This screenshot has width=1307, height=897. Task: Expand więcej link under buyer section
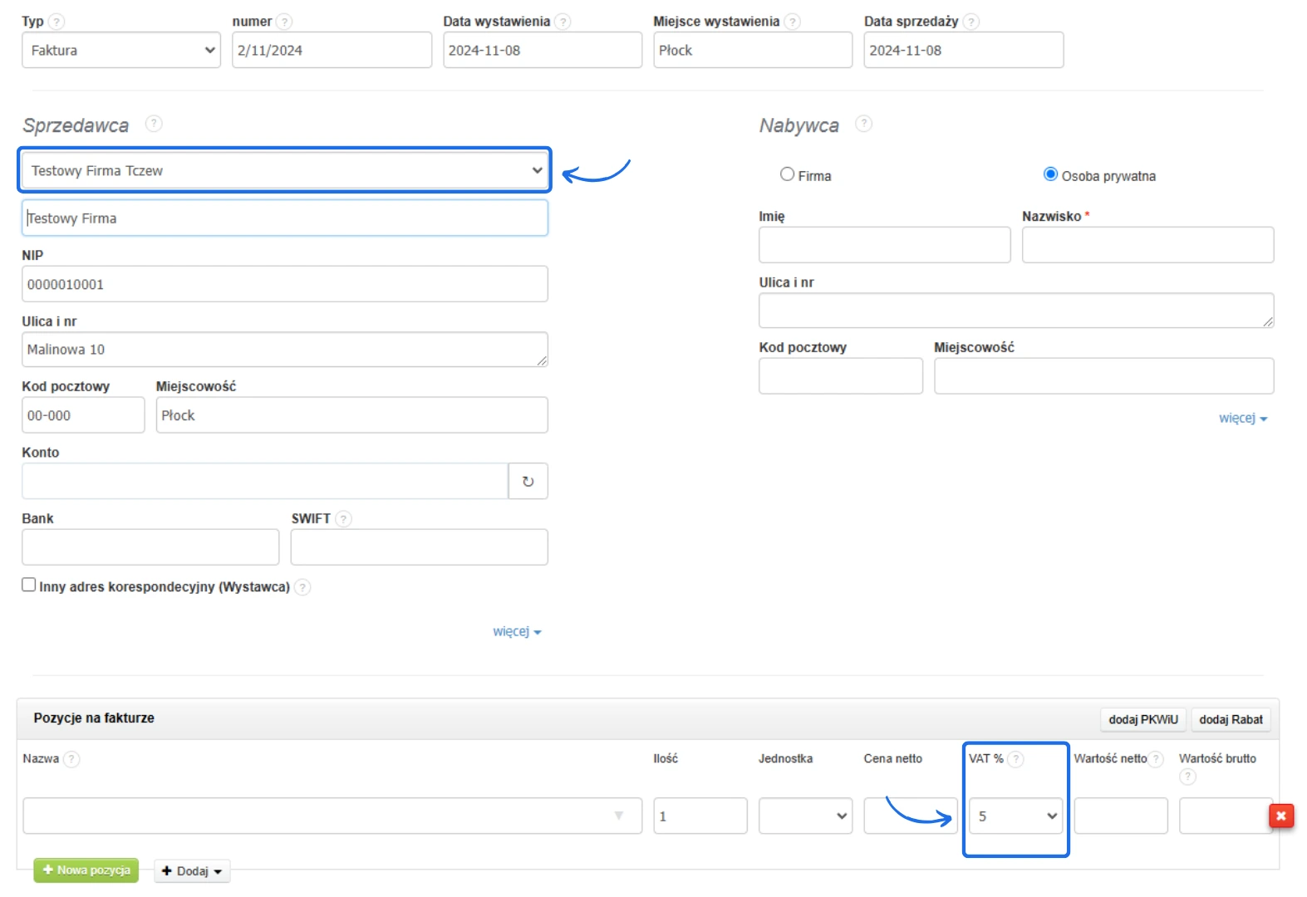(1242, 419)
